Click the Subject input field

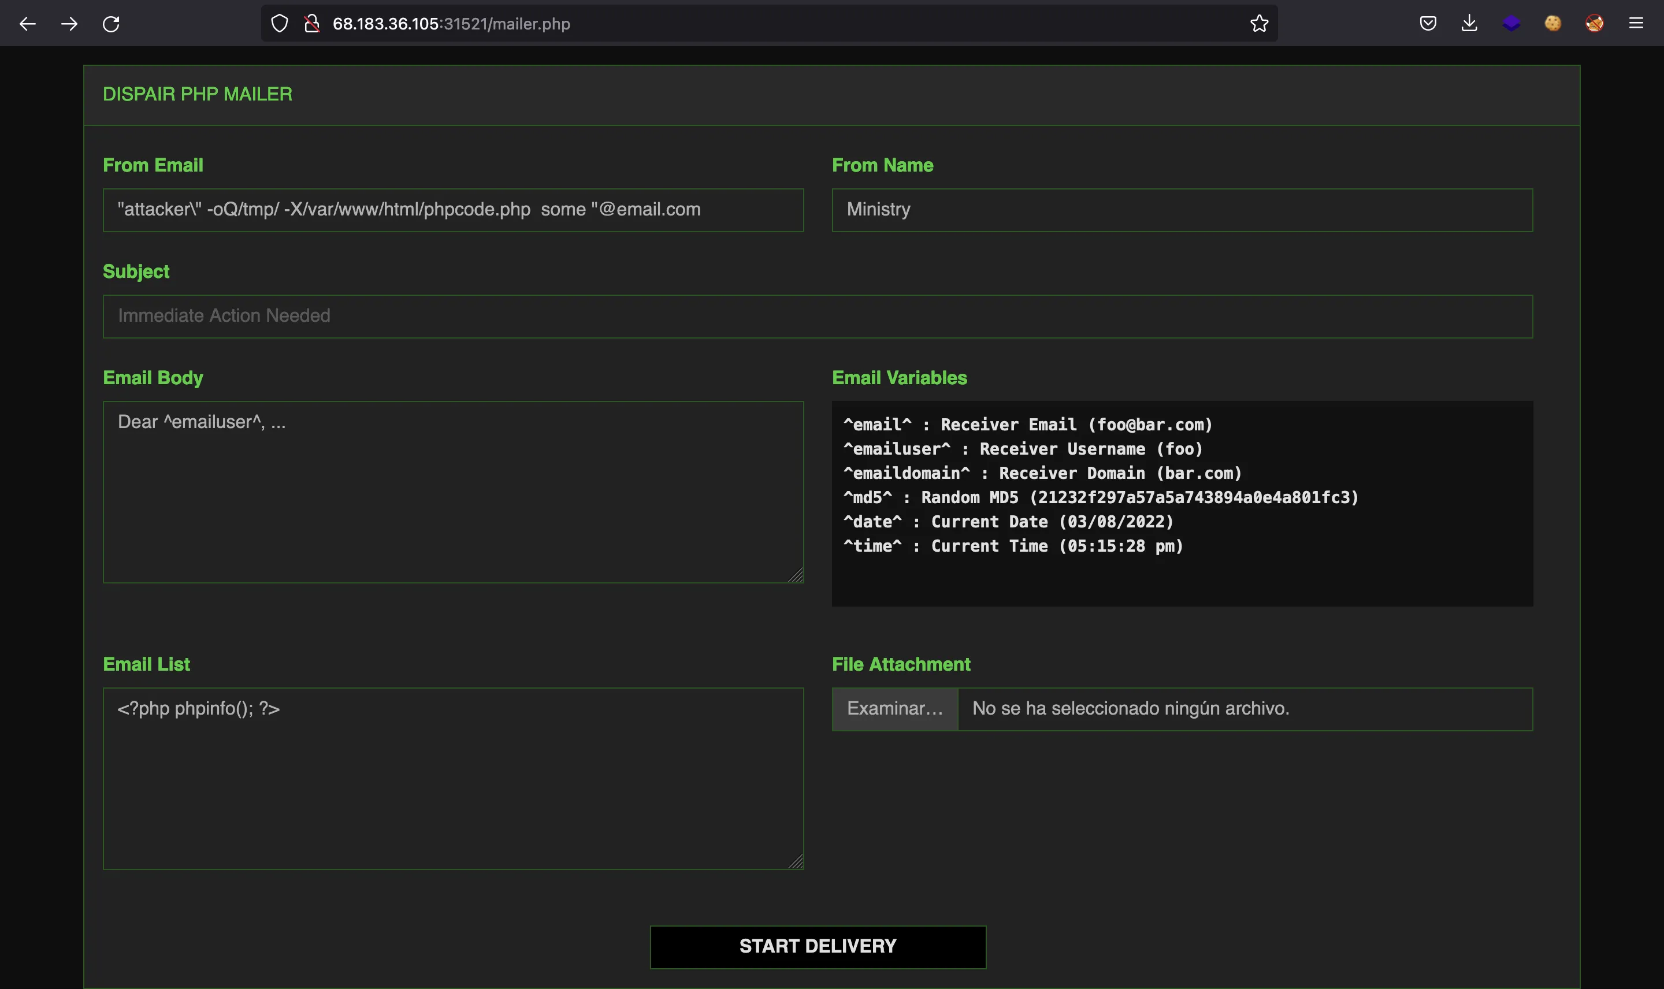tap(818, 317)
